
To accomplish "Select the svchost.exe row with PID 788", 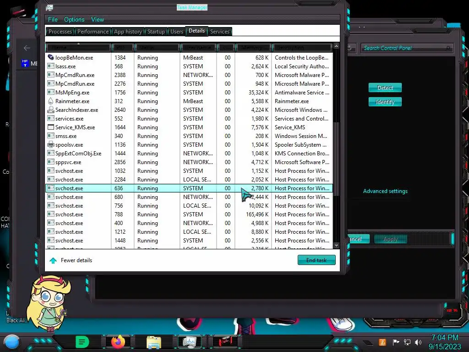I will pos(189,214).
